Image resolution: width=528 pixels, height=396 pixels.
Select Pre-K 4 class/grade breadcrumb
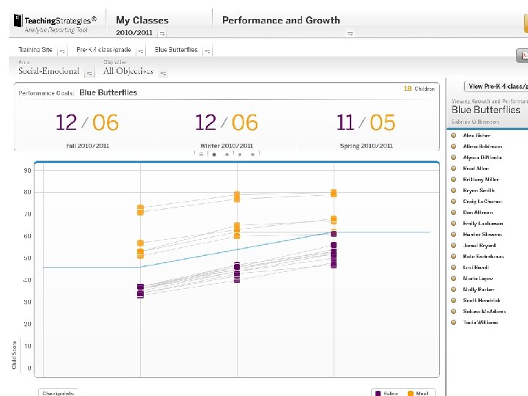pos(103,50)
